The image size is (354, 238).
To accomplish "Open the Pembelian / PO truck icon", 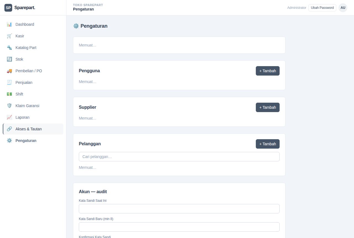I will click(x=9, y=71).
